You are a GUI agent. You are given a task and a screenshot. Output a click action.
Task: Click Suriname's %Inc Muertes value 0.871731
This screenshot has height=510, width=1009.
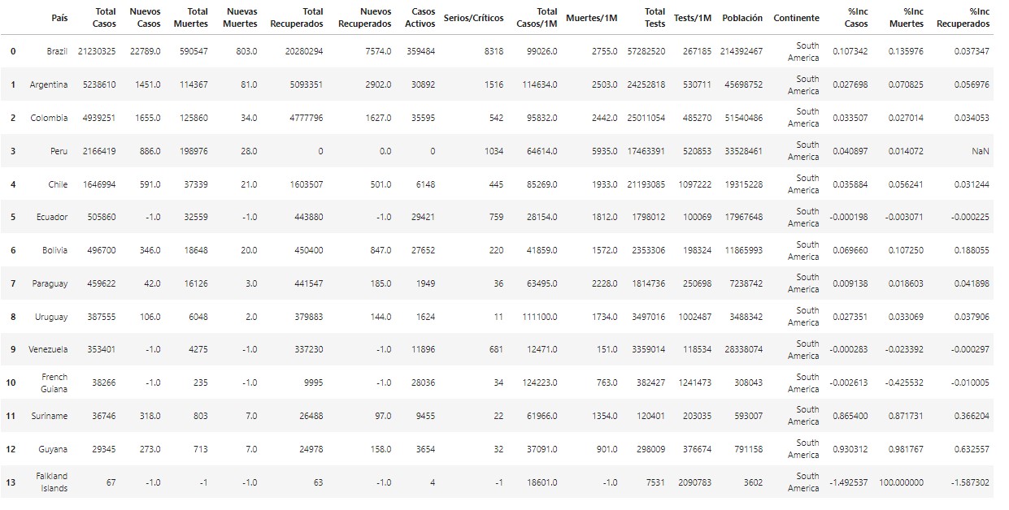[x=907, y=416]
